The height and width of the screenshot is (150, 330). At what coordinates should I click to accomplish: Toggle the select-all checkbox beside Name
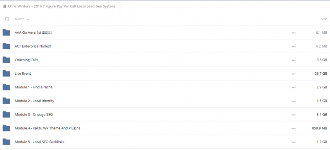click(7, 19)
